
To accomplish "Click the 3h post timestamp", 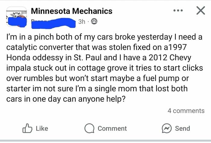I will [82, 22].
